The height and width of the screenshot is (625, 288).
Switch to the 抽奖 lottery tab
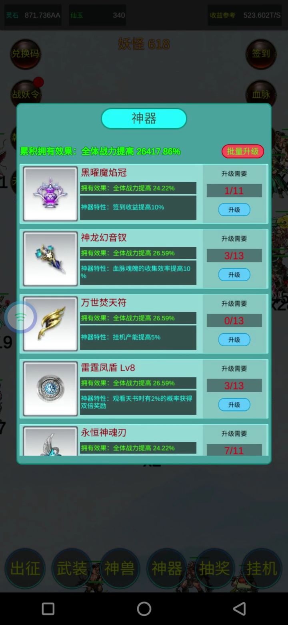[214, 568]
